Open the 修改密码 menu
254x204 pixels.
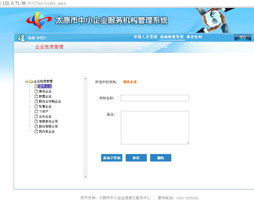[x=194, y=37]
